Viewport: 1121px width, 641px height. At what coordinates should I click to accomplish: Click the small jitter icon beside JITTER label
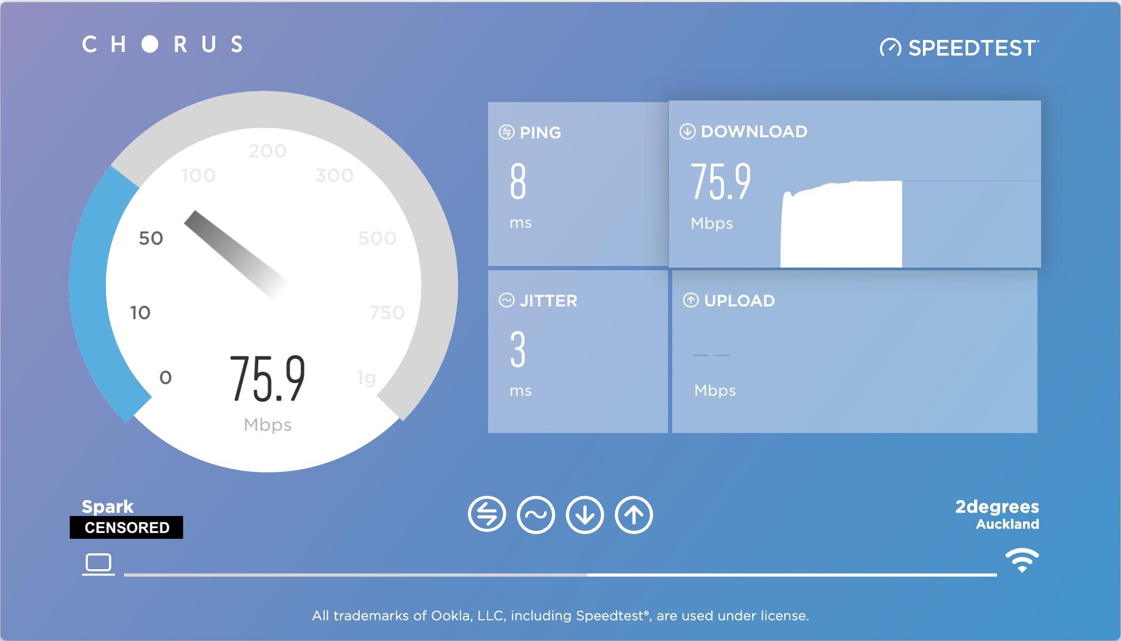click(506, 301)
